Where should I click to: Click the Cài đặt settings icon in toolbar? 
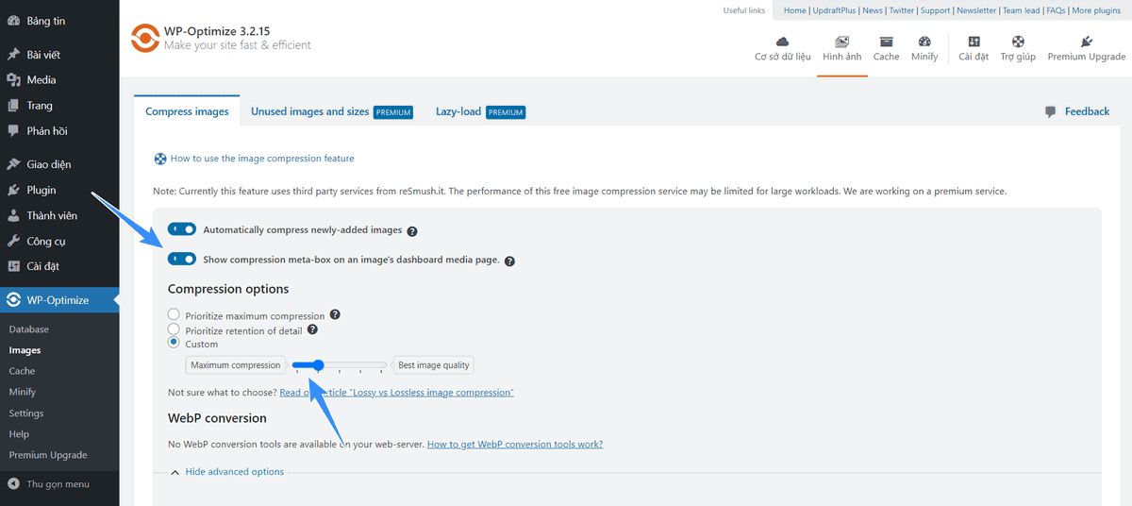click(x=974, y=42)
